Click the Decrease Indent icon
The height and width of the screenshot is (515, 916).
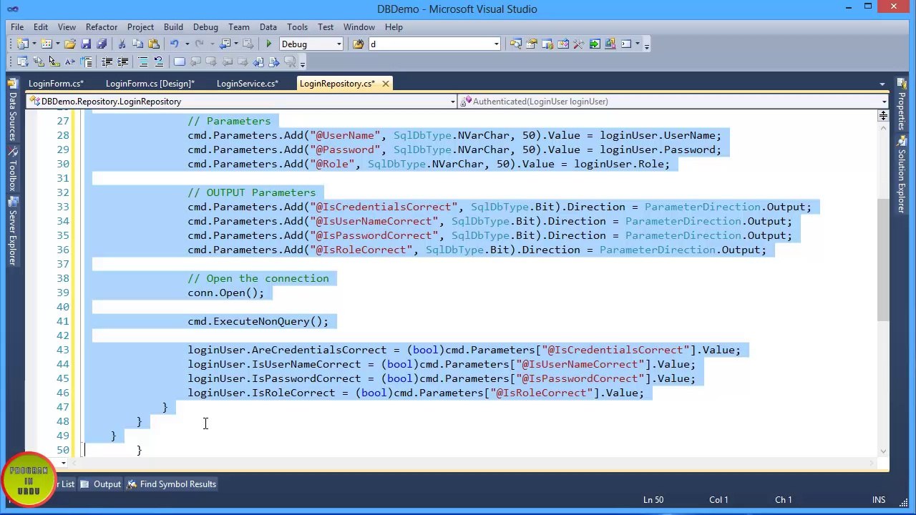tap(107, 62)
